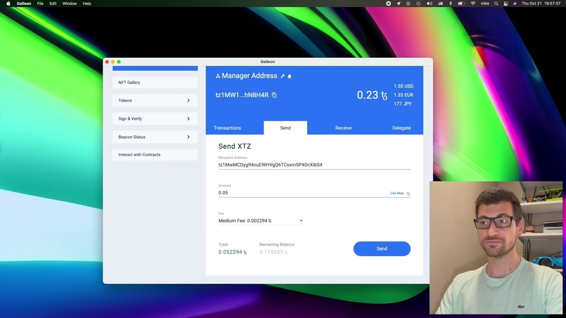Click the date and time in menu bar
This screenshot has height=318, width=566.
tap(542, 4)
